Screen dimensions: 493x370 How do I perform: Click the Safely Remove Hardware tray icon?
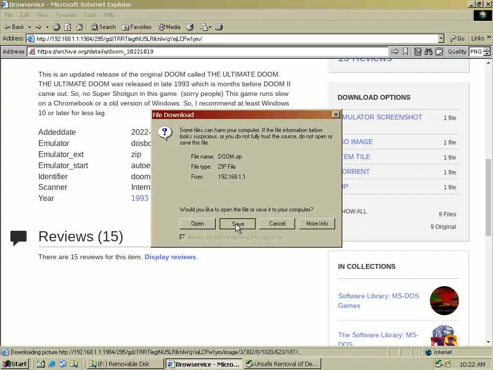[x=439, y=364]
